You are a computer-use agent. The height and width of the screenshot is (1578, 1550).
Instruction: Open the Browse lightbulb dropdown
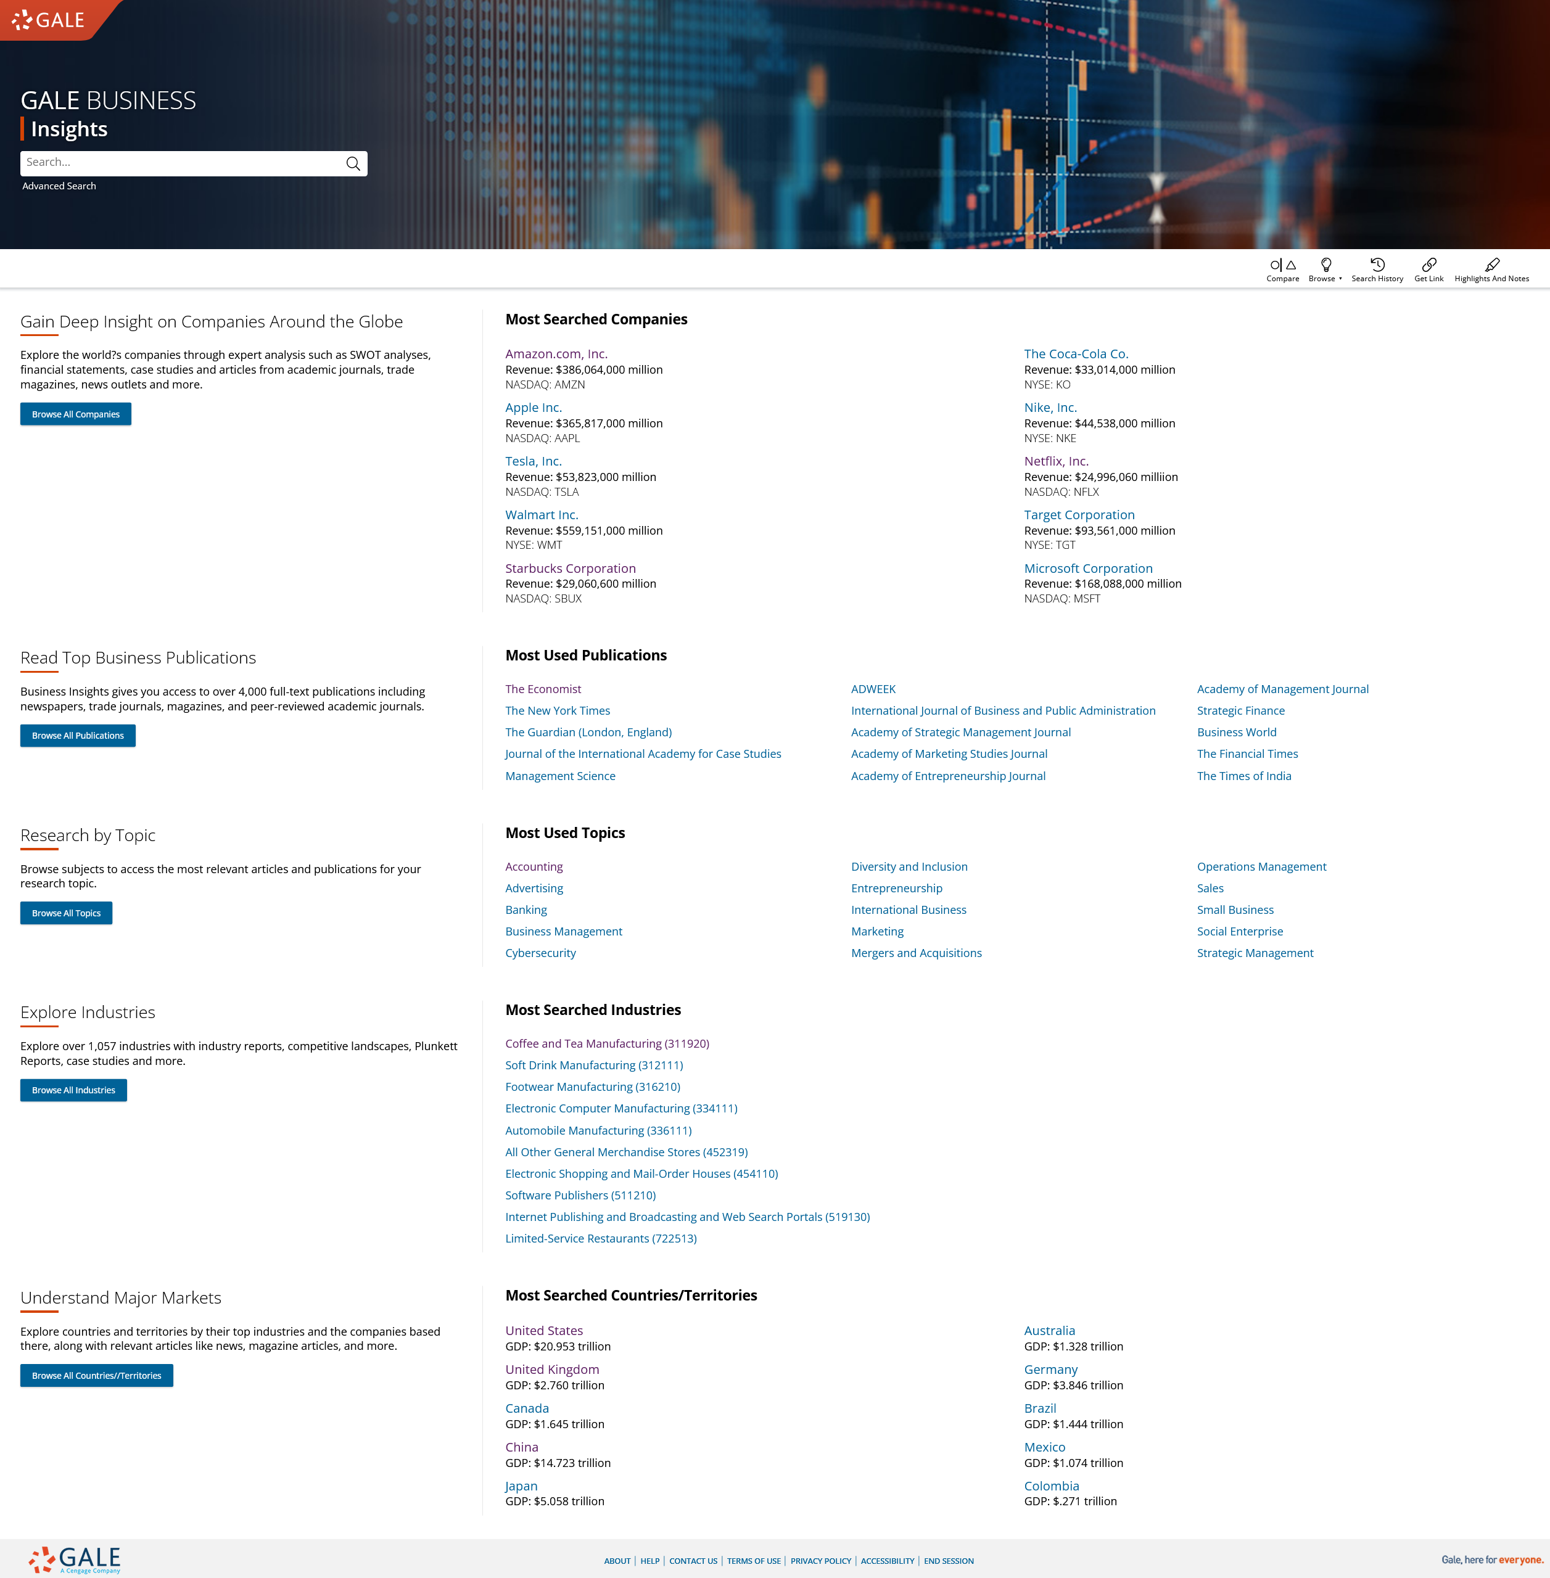[x=1325, y=265]
